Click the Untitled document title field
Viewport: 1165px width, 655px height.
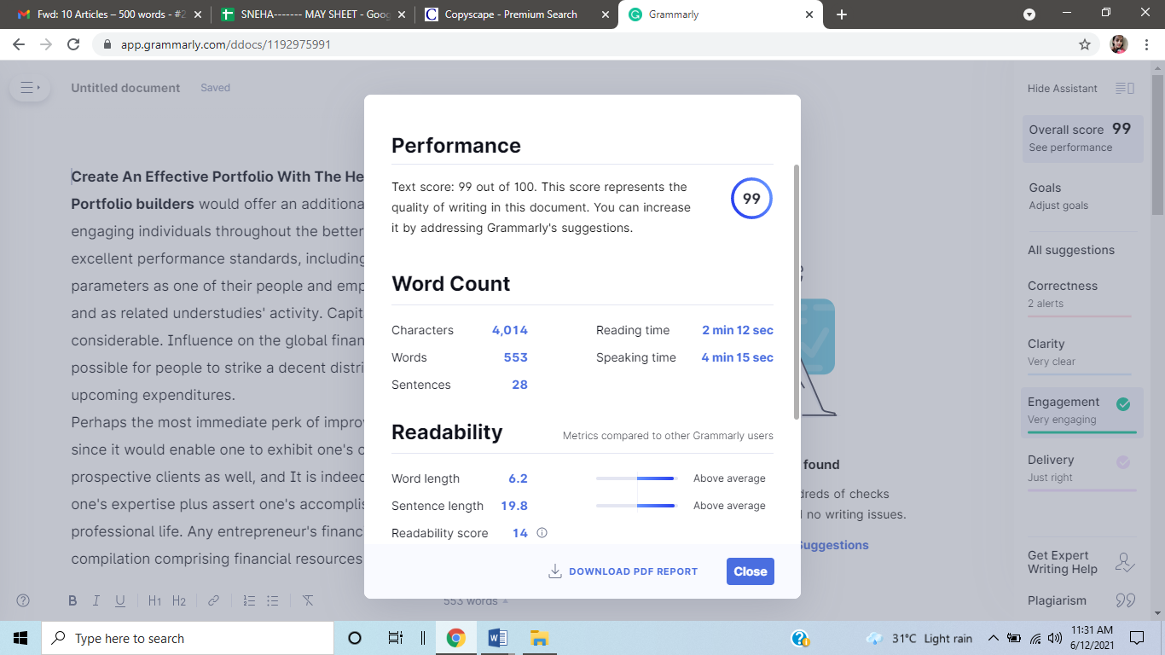click(125, 88)
